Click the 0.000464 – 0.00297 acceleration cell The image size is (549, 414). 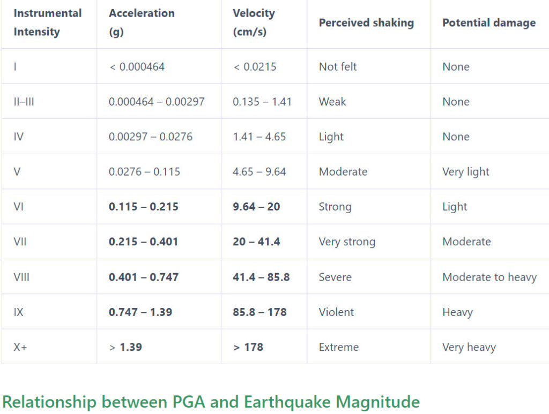pos(157,102)
